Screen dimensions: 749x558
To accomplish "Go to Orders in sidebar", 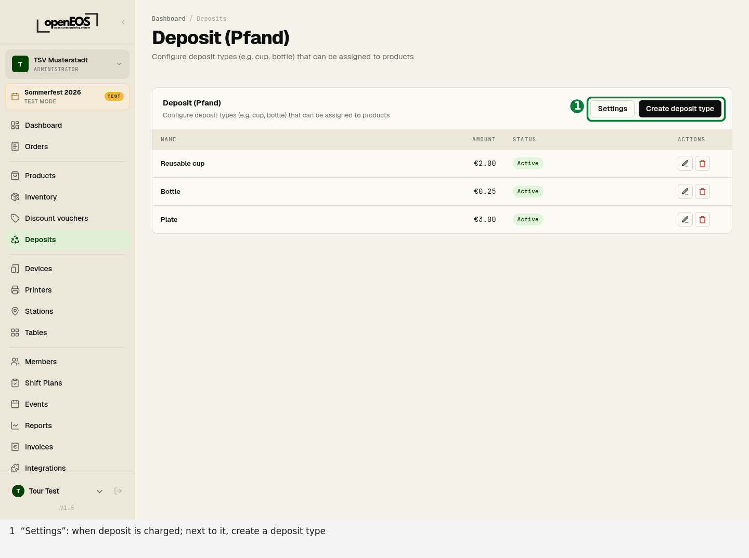I will [67, 147].
